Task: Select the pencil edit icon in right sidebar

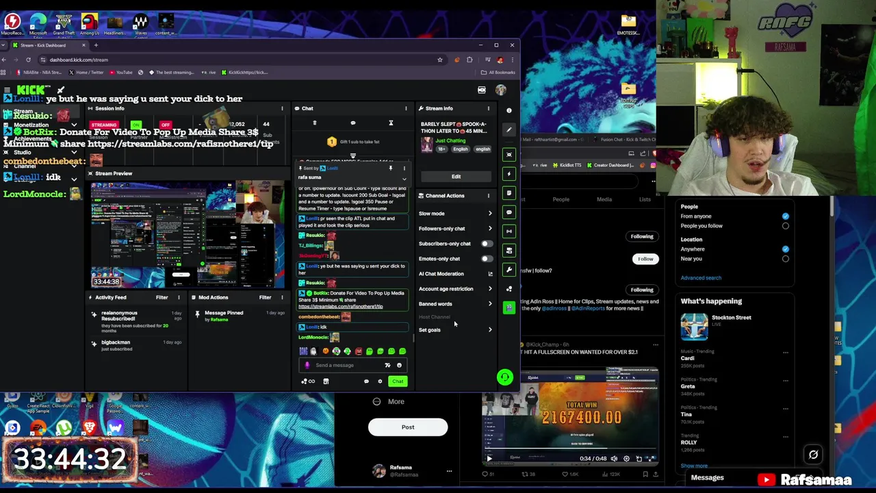Action: click(x=508, y=129)
